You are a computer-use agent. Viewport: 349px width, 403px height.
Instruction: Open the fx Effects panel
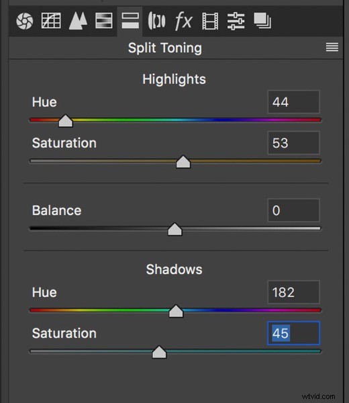tap(183, 21)
